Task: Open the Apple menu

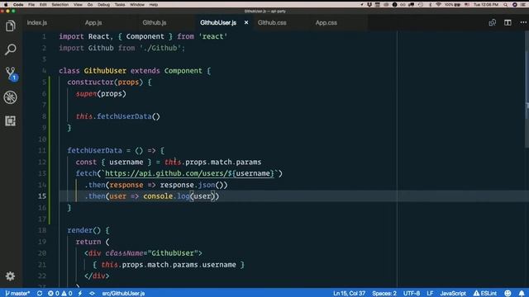Action: [x=6, y=5]
